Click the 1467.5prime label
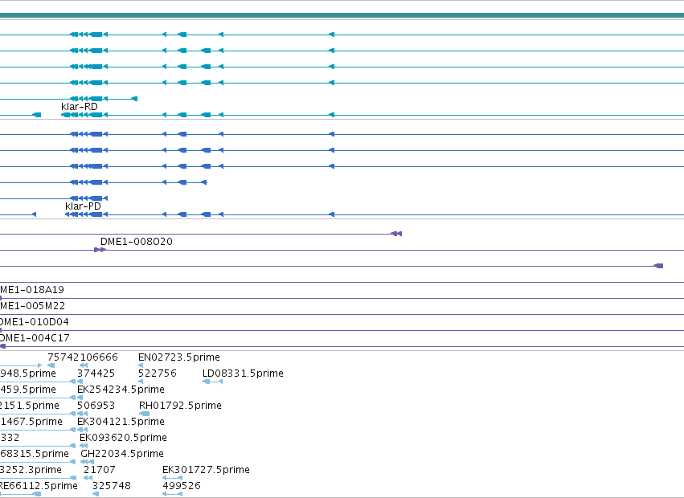 (31, 422)
